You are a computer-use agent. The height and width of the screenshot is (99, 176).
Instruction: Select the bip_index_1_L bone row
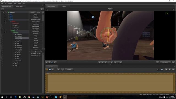18,42
